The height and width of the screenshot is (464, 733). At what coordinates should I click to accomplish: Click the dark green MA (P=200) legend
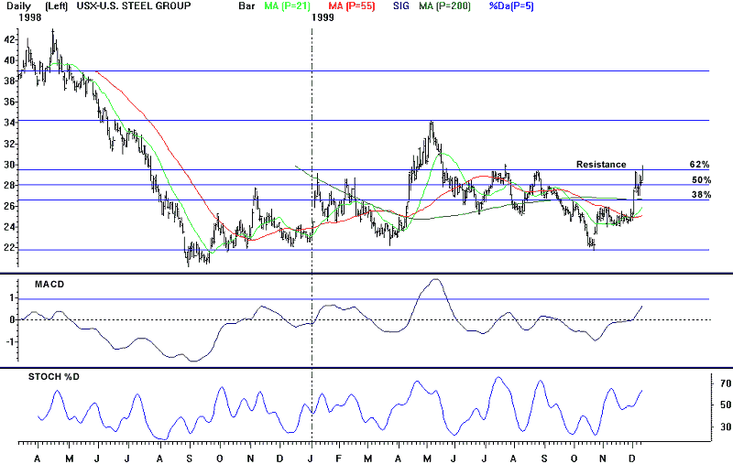[444, 6]
